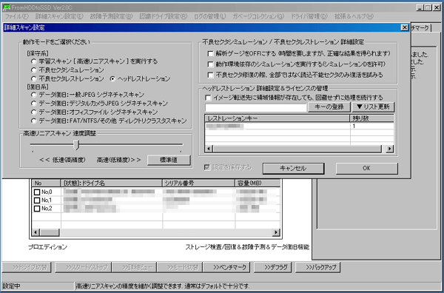Tick 動作環境依存のシミュレーションを実行する checkbox
The image size is (444, 293).
point(210,64)
